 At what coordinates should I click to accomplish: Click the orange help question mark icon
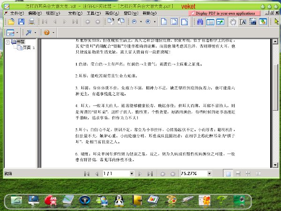tap(47, 33)
